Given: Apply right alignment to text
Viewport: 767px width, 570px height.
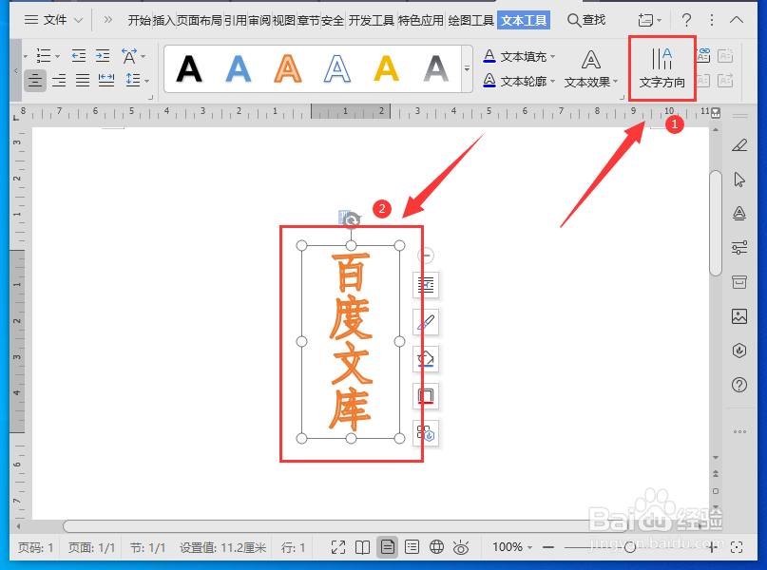Looking at the screenshot, I should click(59, 80).
